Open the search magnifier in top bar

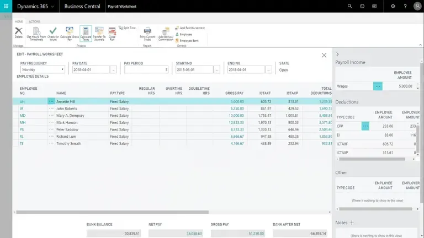tap(349, 6)
